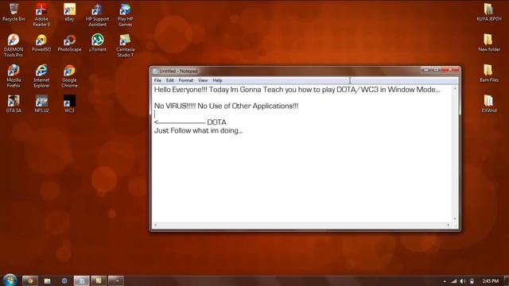The image size is (509, 286).
Task: Select the µTorrent desktop icon
Action: pos(97,42)
